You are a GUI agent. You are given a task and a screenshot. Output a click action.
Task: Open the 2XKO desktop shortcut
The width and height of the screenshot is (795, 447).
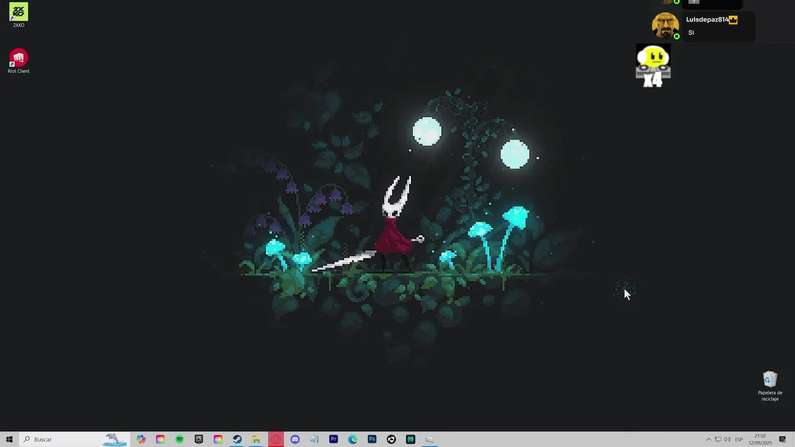point(19,15)
